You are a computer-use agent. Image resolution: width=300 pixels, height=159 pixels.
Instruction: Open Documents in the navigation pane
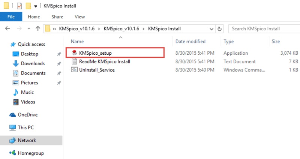[x=33, y=73]
